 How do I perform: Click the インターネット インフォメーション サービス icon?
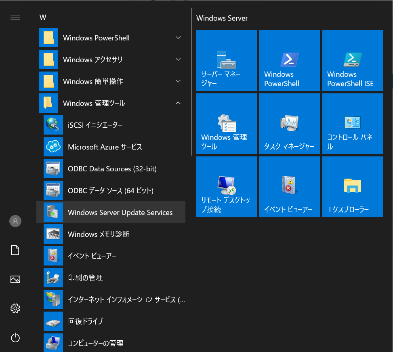[x=53, y=299]
